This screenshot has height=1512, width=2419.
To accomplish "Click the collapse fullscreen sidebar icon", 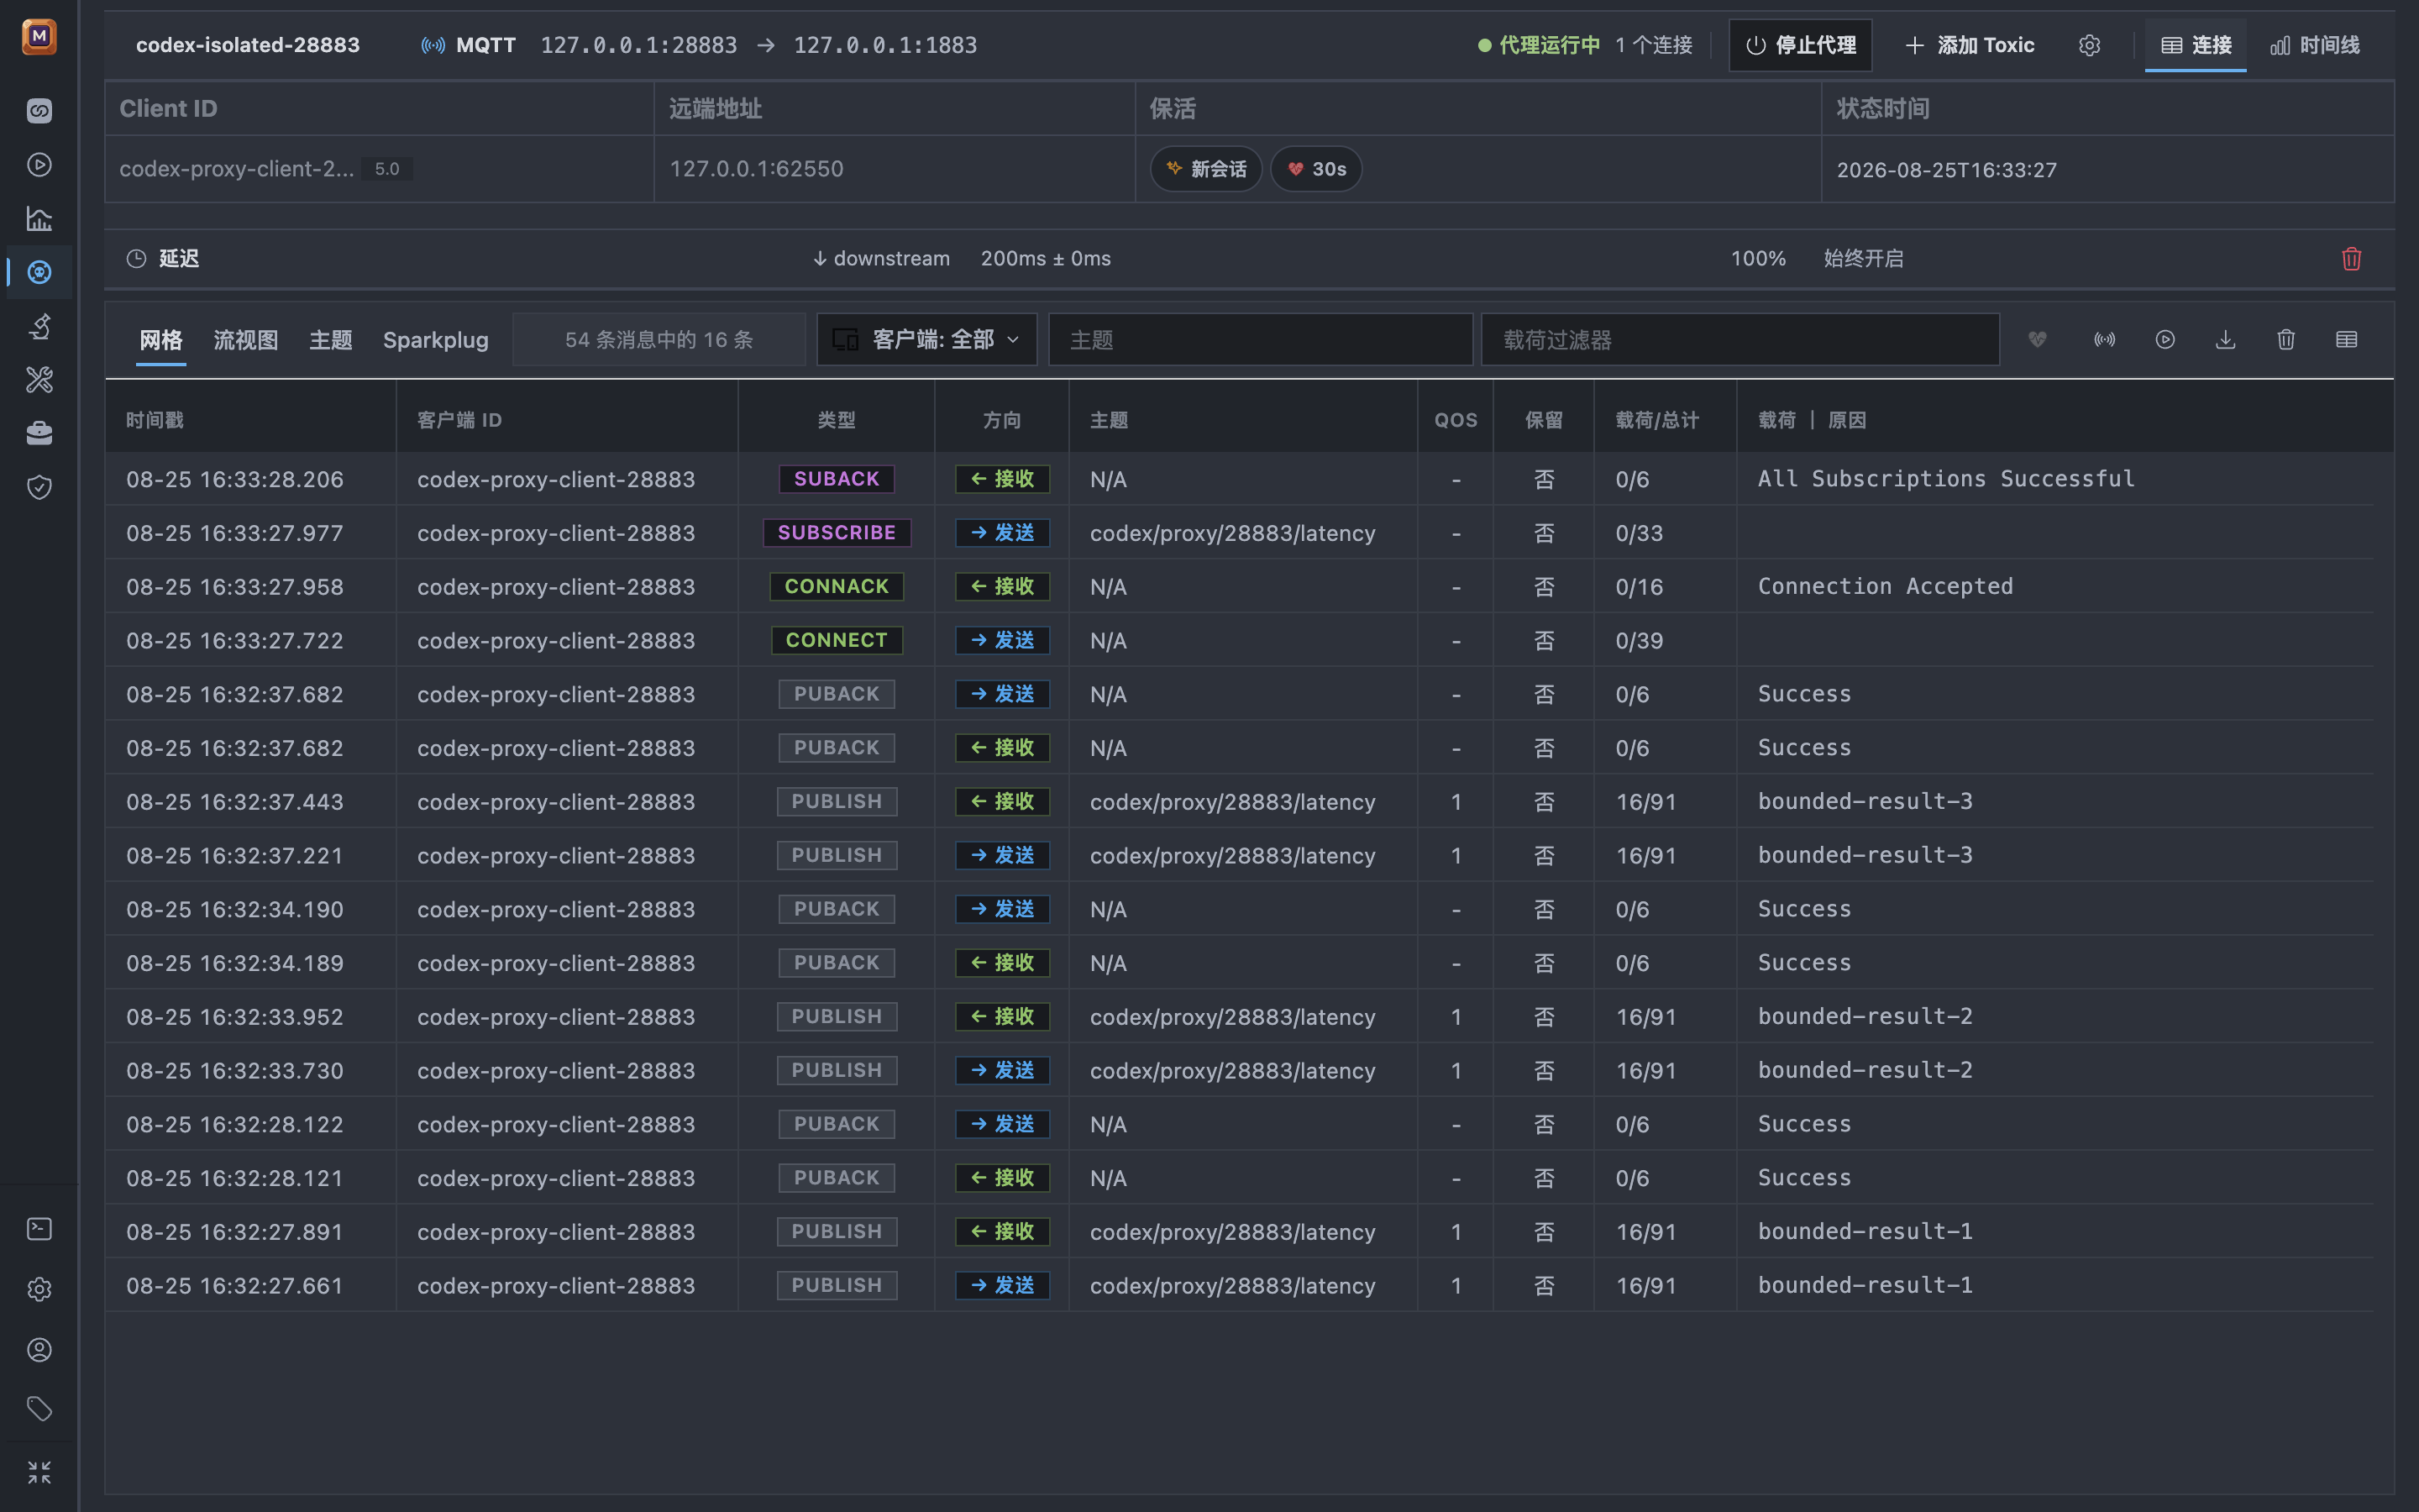I will (x=39, y=1472).
